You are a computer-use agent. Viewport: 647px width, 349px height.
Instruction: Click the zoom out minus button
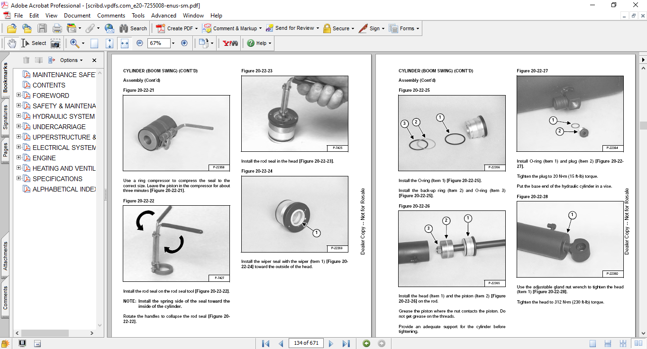[x=140, y=43]
